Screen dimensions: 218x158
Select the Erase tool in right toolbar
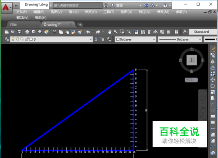coord(213,49)
